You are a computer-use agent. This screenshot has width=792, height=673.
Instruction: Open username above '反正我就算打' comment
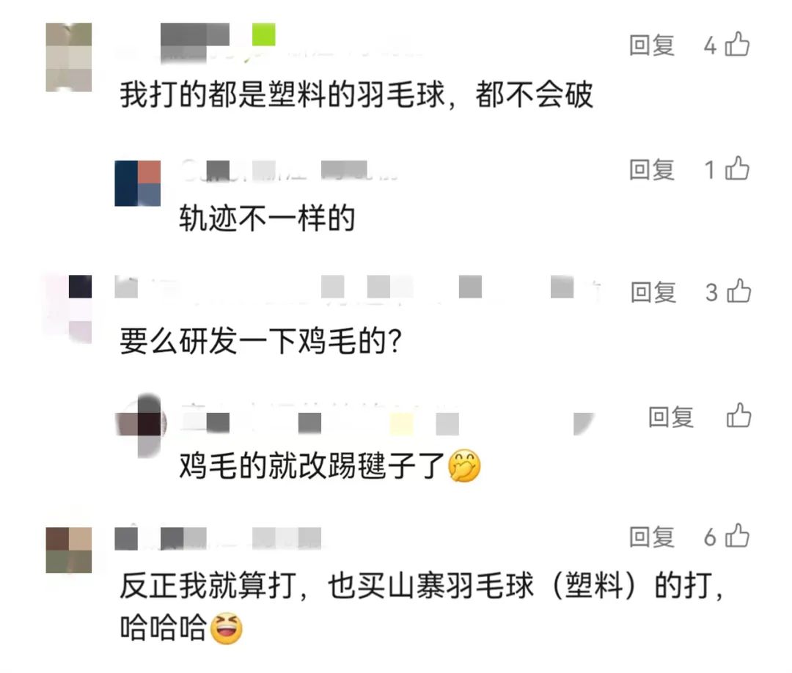219,538
